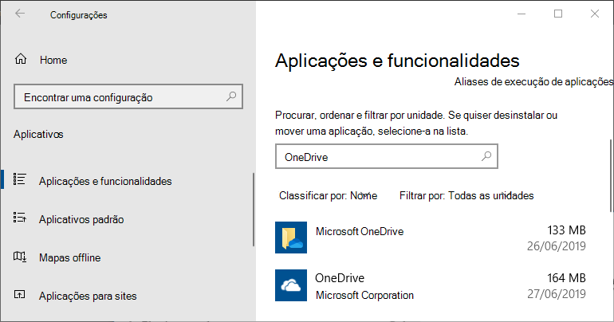
Task: Click the app search field containing OneDrive
Action: tap(387, 156)
